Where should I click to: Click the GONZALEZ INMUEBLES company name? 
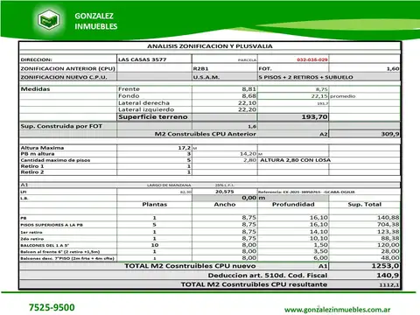pyautogui.click(x=96, y=21)
